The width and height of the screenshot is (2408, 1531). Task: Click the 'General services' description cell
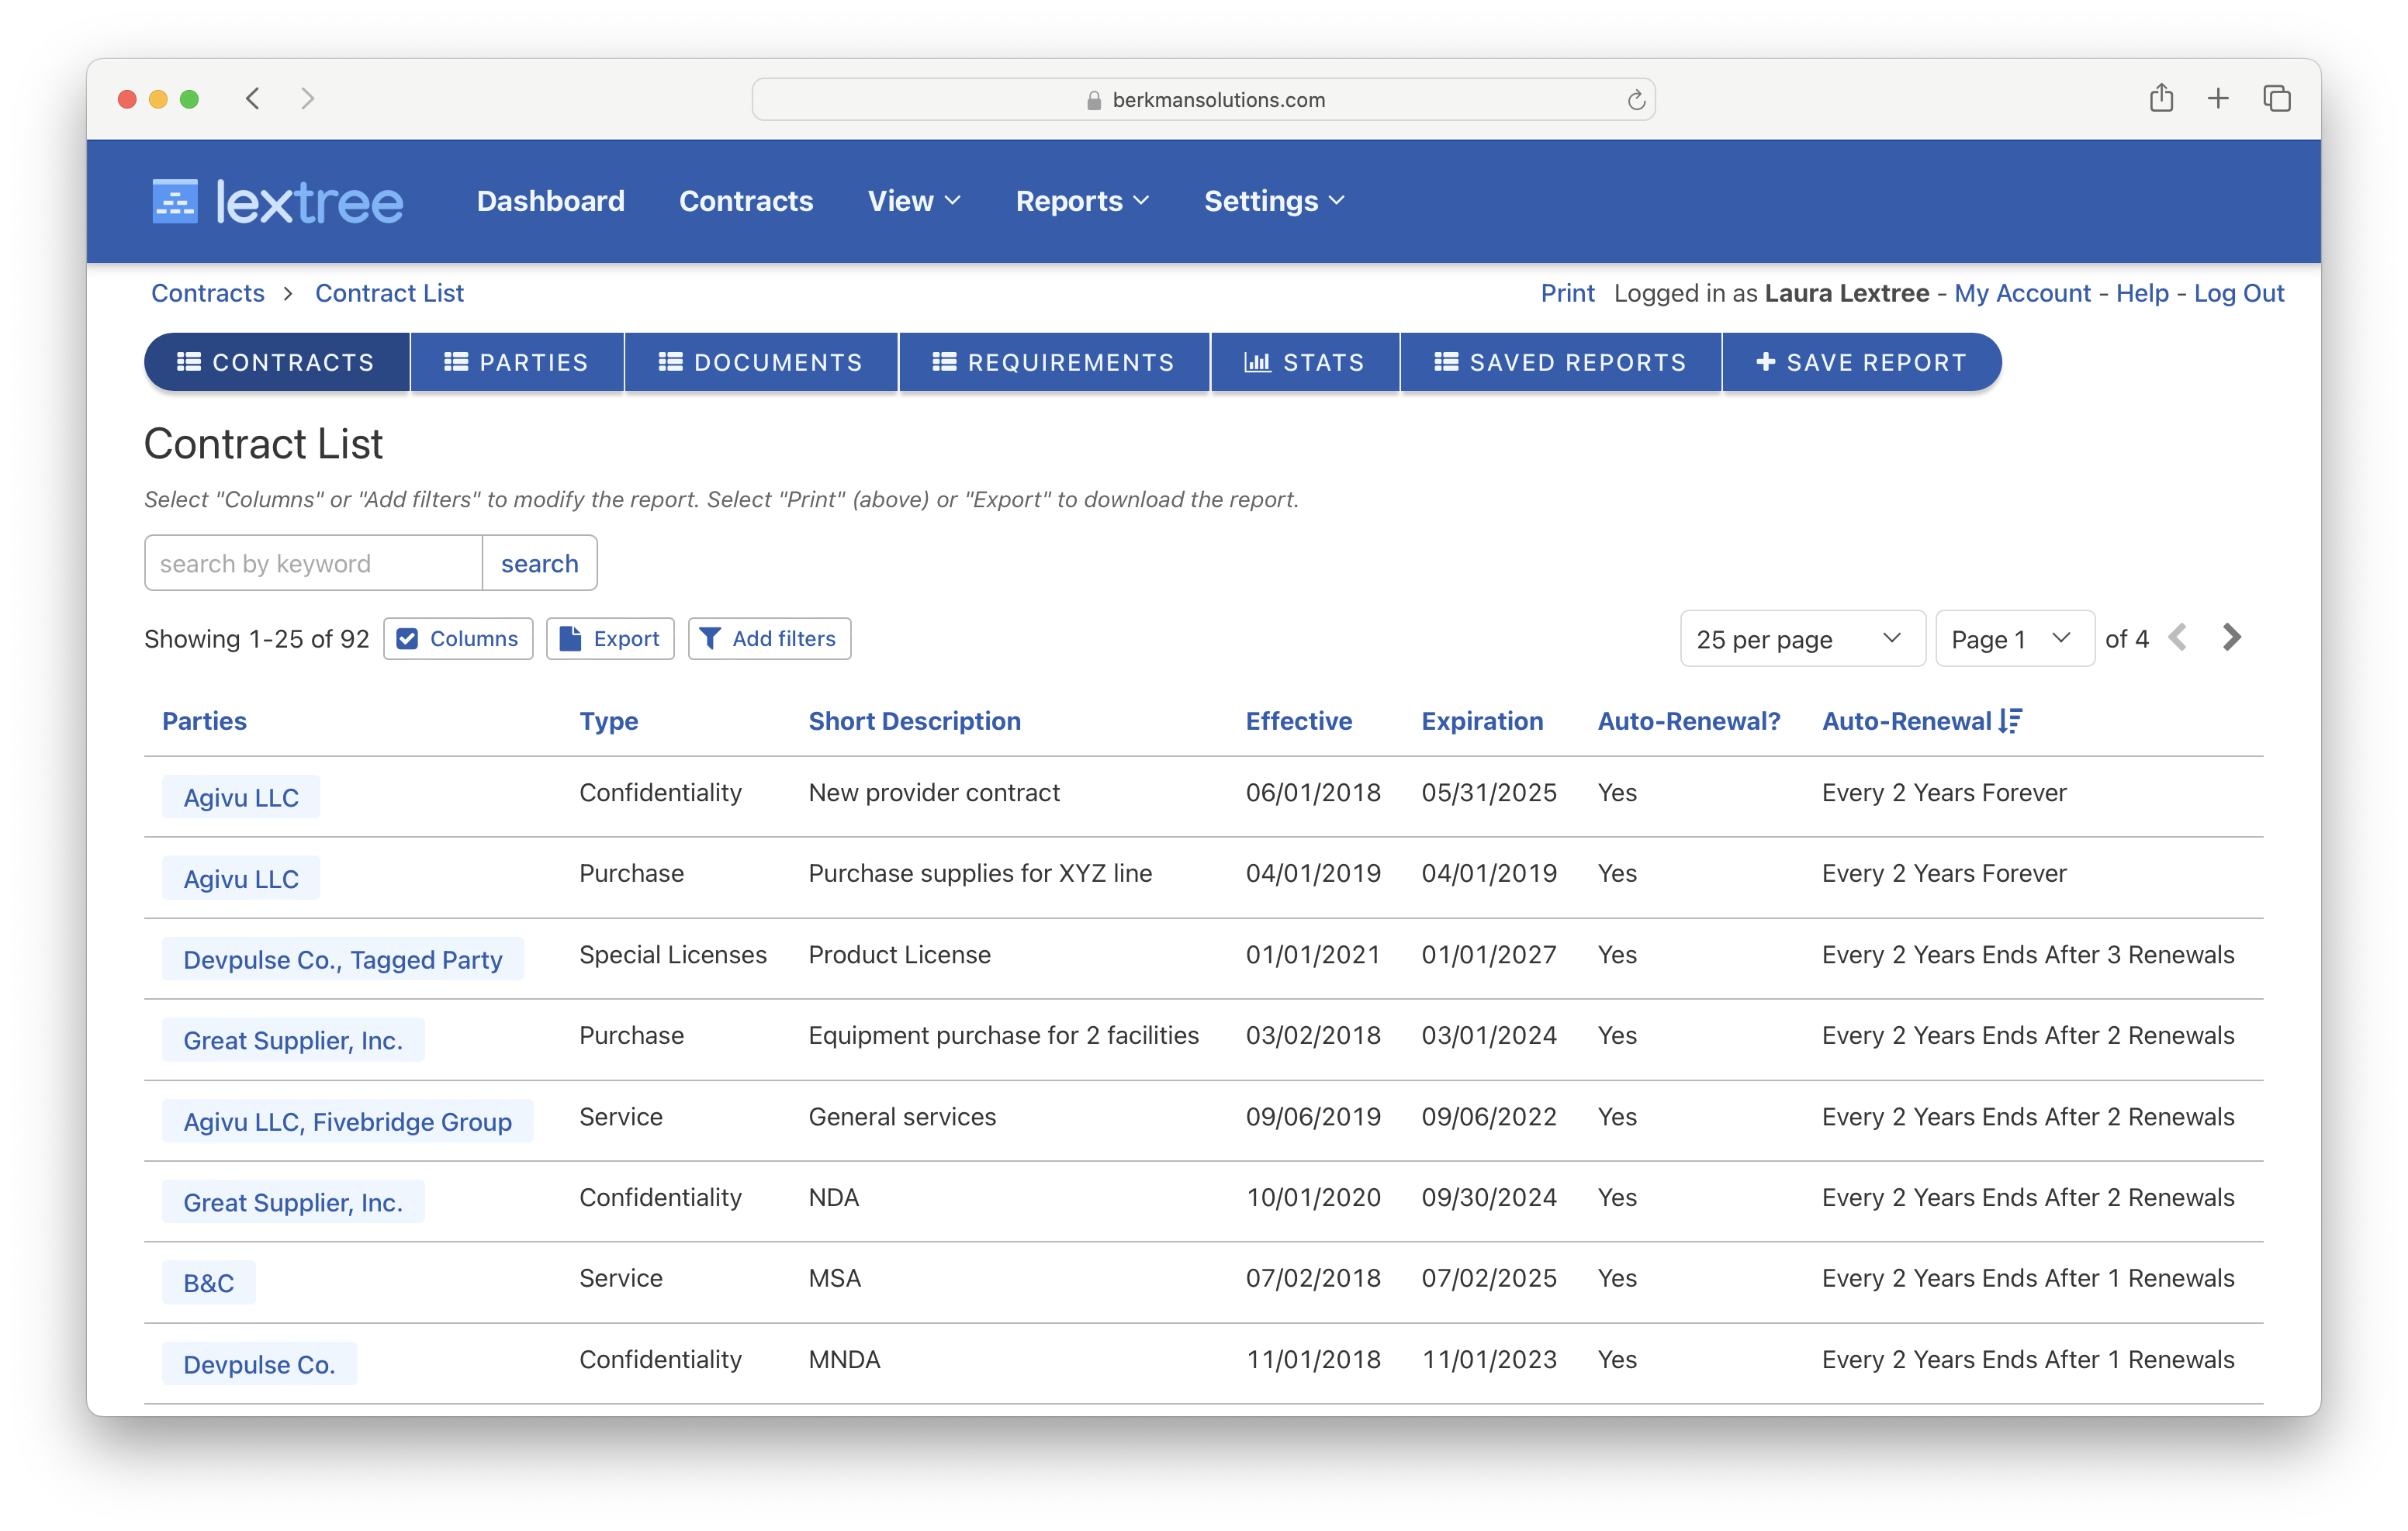point(902,1116)
